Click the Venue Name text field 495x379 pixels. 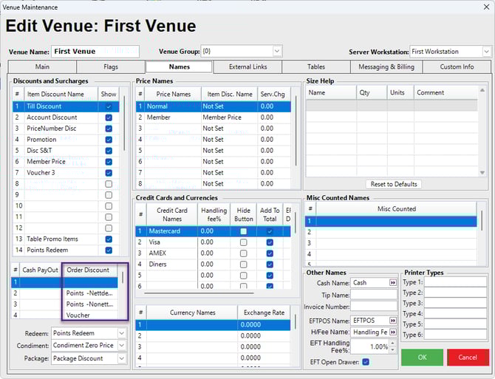coord(95,52)
